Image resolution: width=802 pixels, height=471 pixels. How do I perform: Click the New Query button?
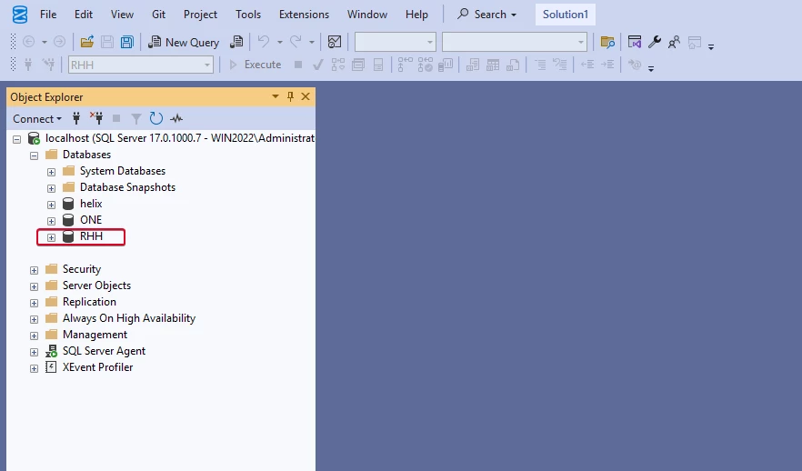point(184,42)
